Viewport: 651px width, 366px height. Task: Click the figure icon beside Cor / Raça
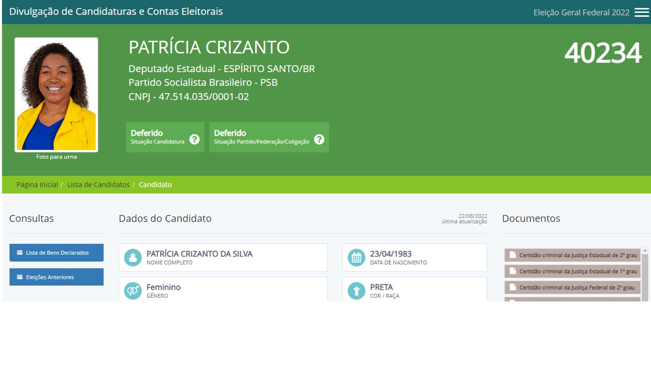[x=357, y=291]
